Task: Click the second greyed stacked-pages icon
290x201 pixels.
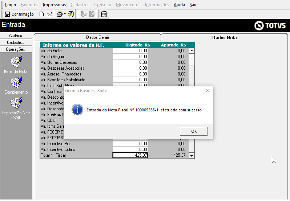Action: click(x=92, y=14)
